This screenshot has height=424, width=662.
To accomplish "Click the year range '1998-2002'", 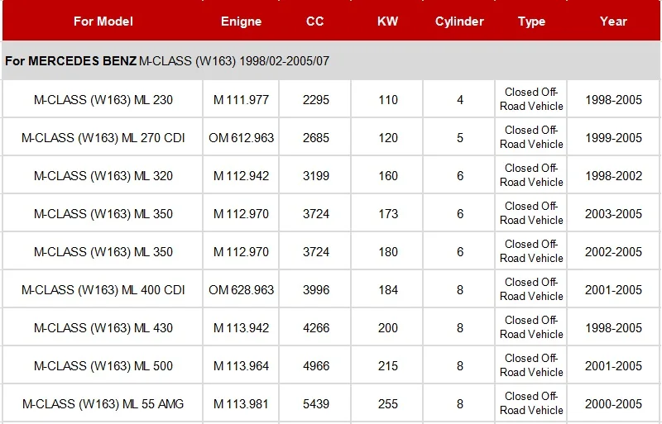I will tap(613, 175).
